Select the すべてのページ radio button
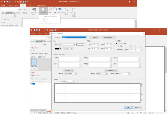The width and height of the screenshot is (167, 114). pyautogui.click(x=117, y=43)
